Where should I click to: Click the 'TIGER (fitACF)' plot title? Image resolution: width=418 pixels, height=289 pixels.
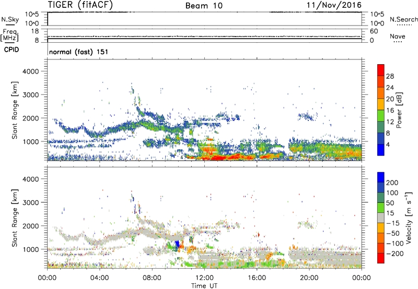pos(80,5)
